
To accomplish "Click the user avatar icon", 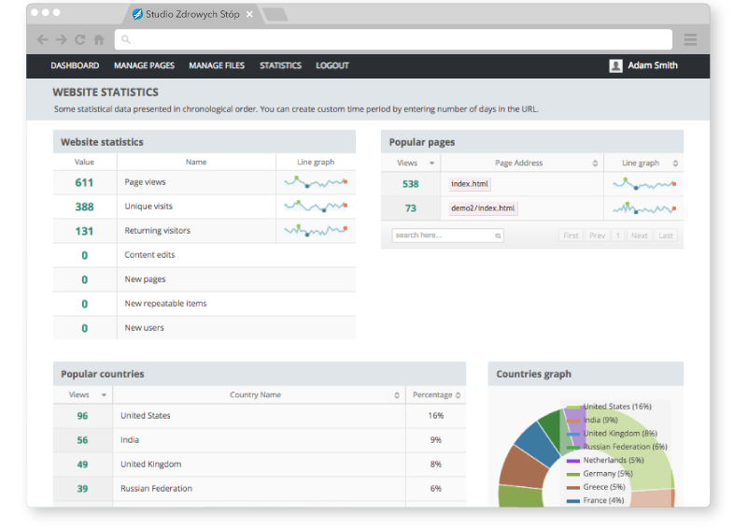I will pos(615,65).
